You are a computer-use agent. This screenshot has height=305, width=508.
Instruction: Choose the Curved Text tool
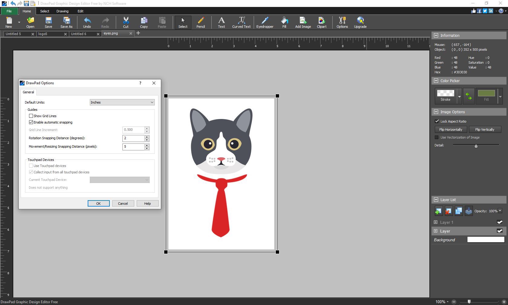pyautogui.click(x=241, y=22)
